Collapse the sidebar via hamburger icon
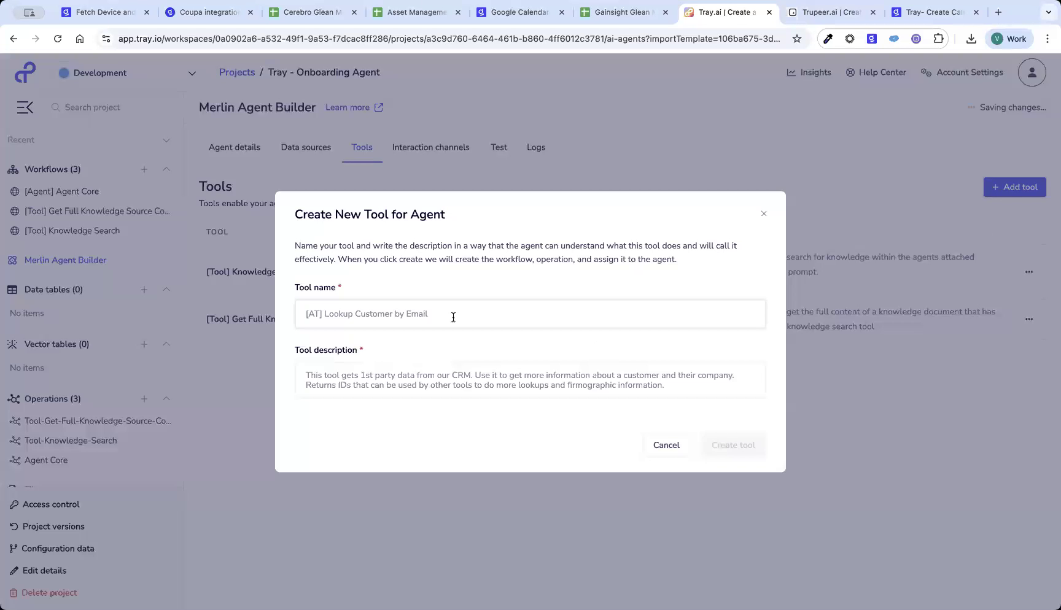Viewport: 1061px width, 610px height. pyautogui.click(x=25, y=107)
